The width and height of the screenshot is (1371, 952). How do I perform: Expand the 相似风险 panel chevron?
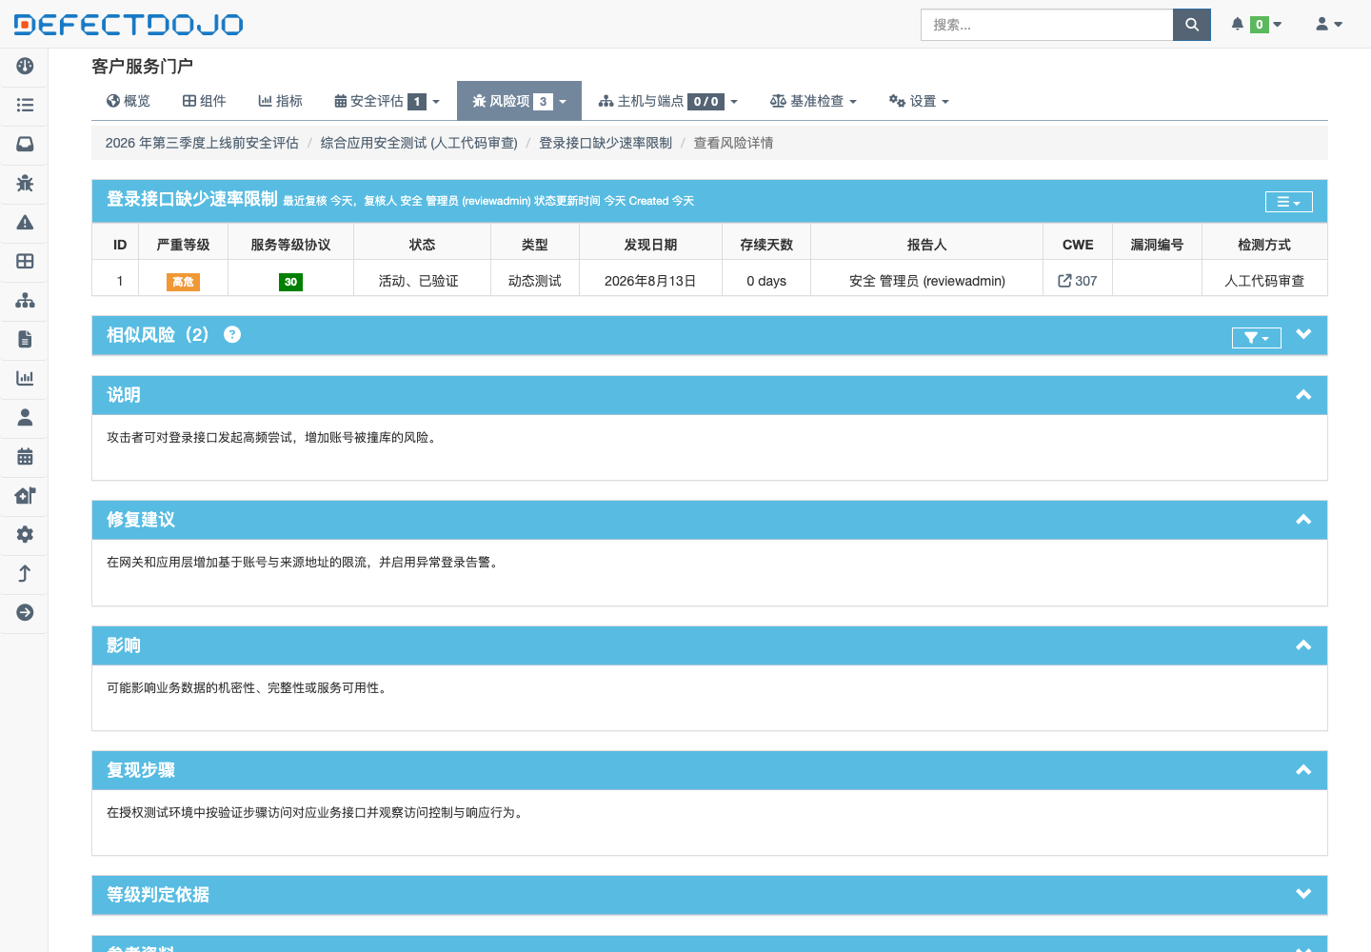coord(1303,334)
